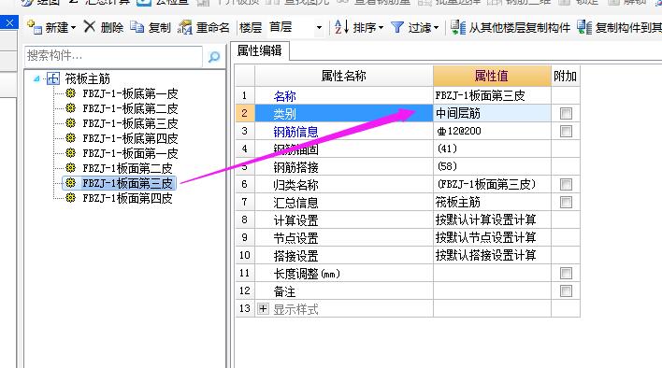Viewport: 662px width, 368px height.
Task: Click the 重命名 (Rename) toolbar icon
Action: 185,27
